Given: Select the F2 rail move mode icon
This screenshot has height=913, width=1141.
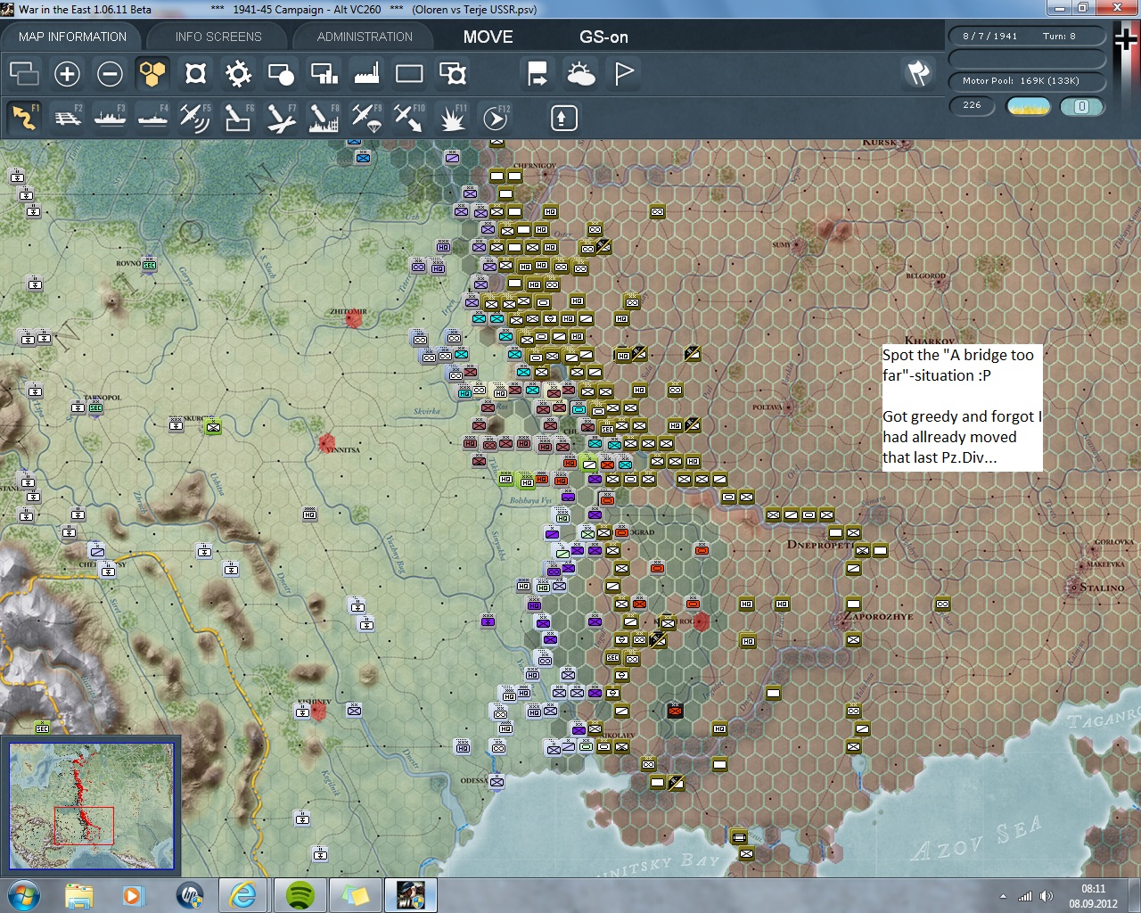Looking at the screenshot, I should pos(67,118).
